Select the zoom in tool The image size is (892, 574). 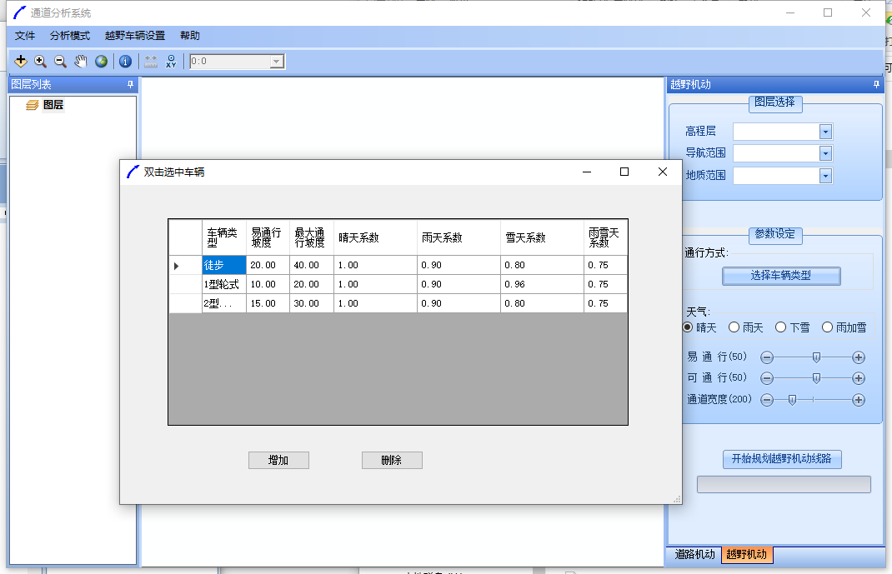click(x=40, y=61)
